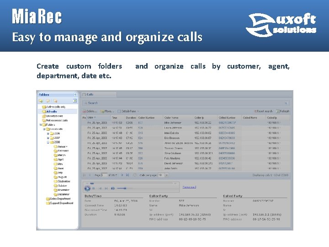Click the Delete... toolbar button
The width and height of the screenshot is (329, 247).
(90, 111)
